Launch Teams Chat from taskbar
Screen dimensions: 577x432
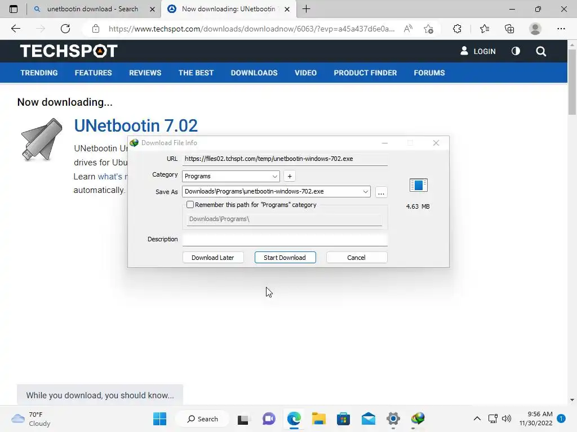click(x=269, y=418)
